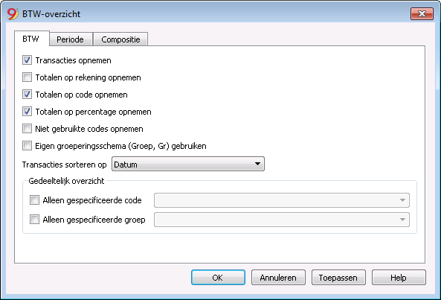441x300 pixels.
Task: Toggle Totalen op percentage opnemen checkbox
Action: 27,112
